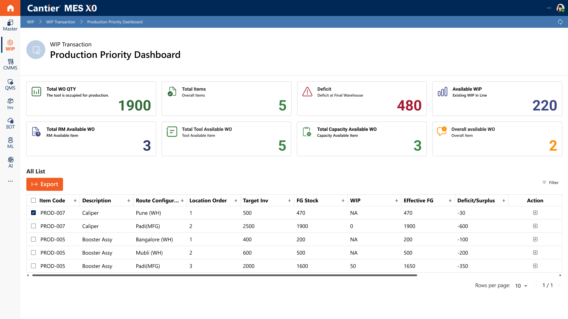Click scrollbar right arrow of table
This screenshot has width=568, height=319.
[x=560, y=275]
